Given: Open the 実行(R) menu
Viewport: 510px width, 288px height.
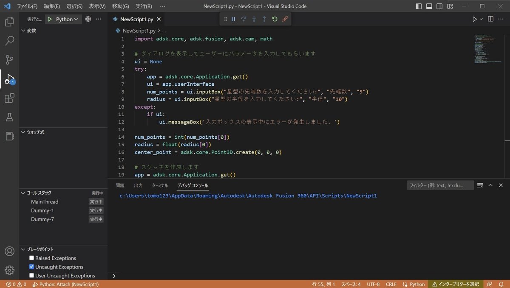Looking at the screenshot, I should 144,6.
